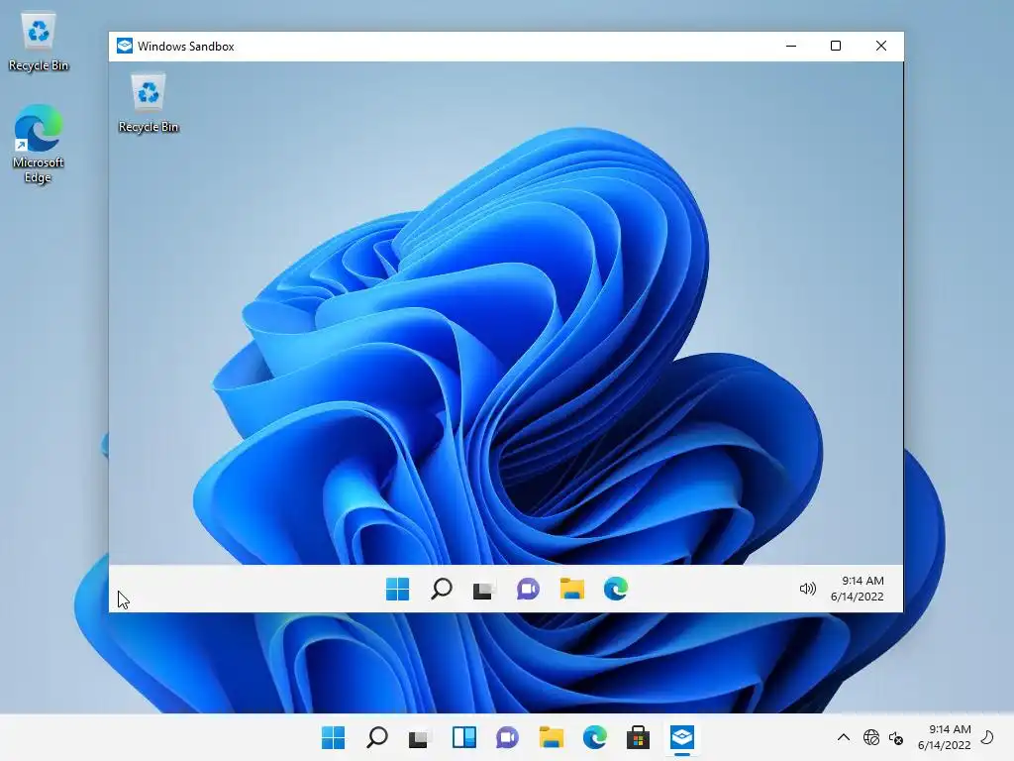Select the Microsoft Edge desktop shortcut

pos(39,144)
